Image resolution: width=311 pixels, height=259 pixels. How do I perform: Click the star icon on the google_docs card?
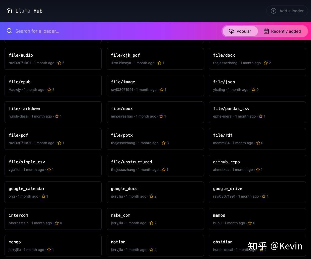151,196
